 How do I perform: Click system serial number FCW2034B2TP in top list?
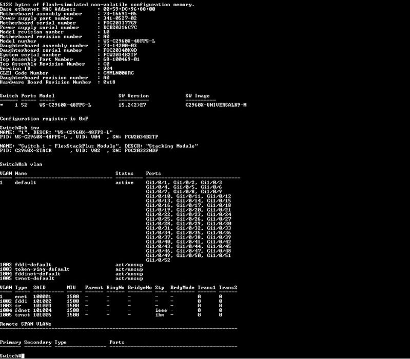pyautogui.click(x=120, y=55)
